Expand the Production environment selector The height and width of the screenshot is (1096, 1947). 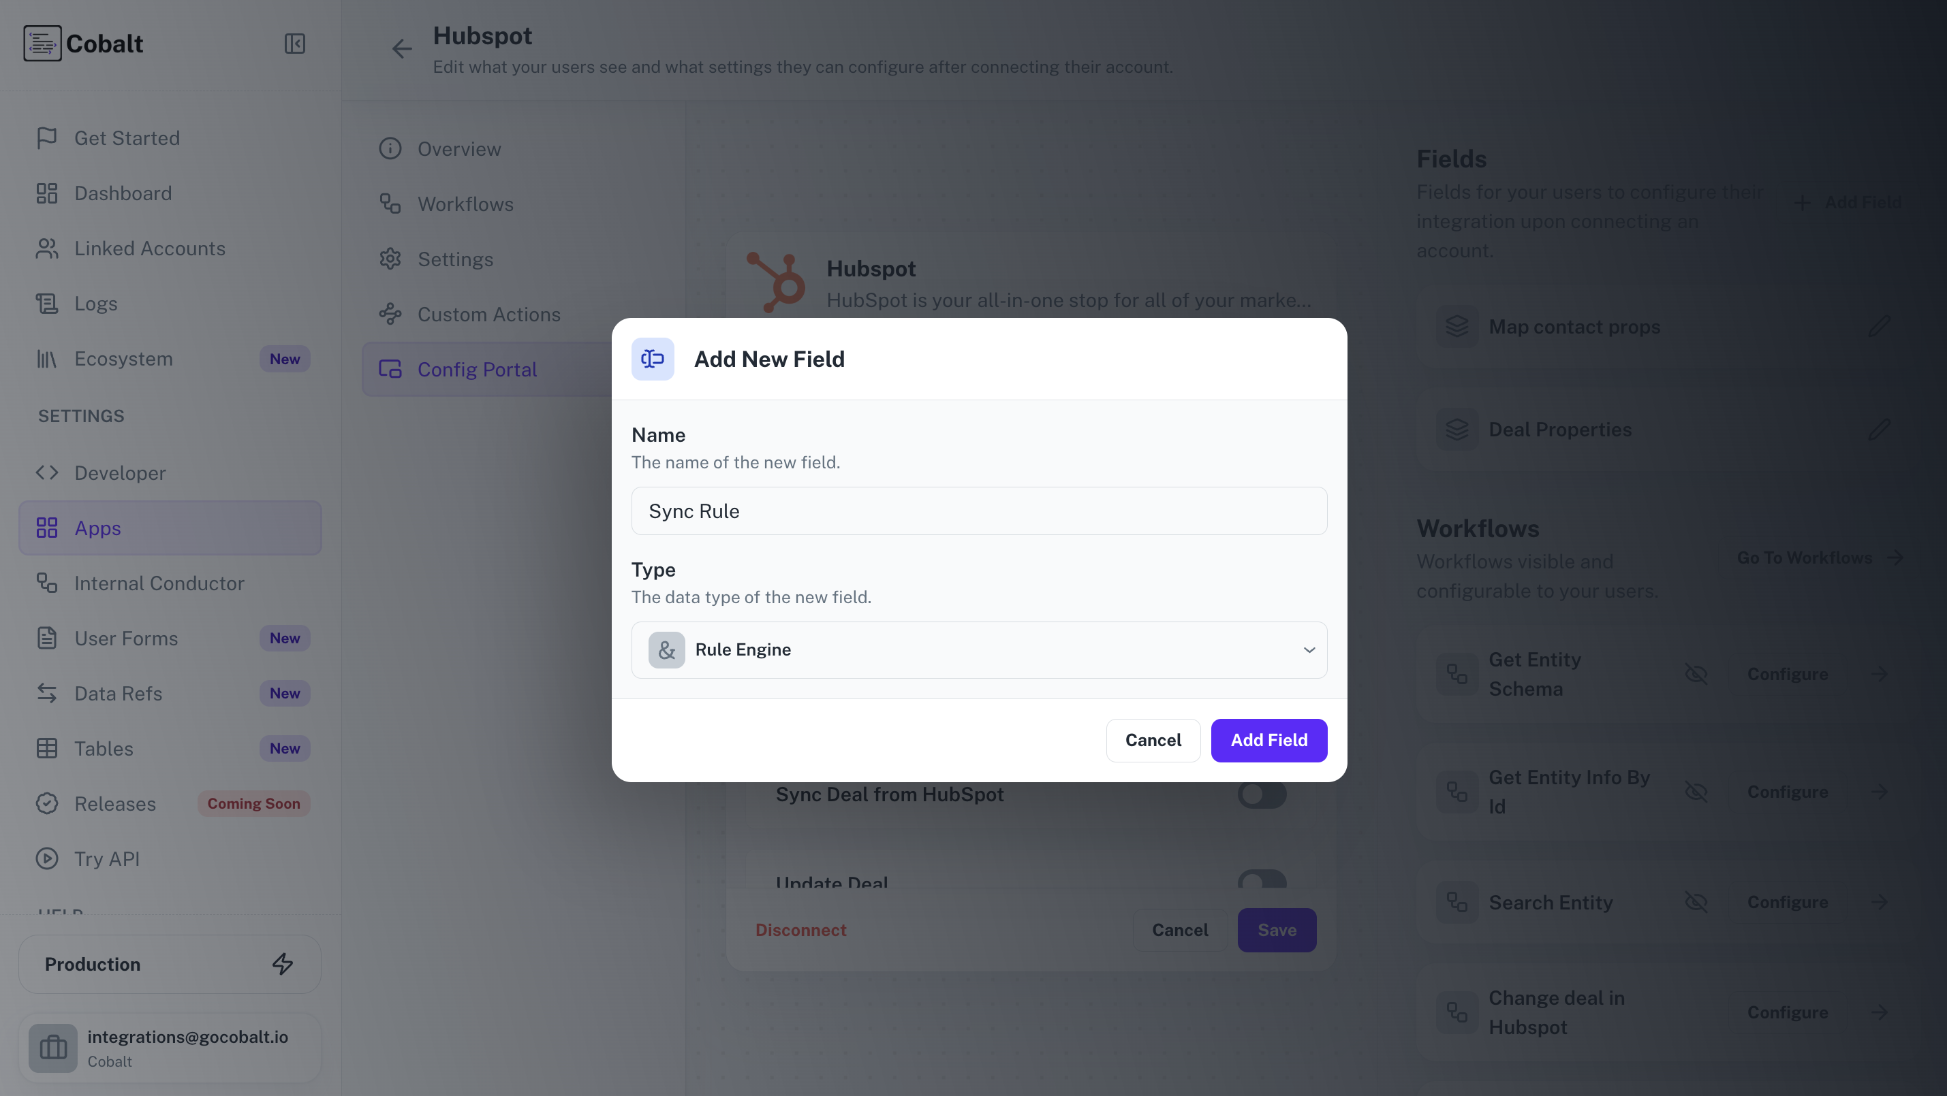coord(168,964)
